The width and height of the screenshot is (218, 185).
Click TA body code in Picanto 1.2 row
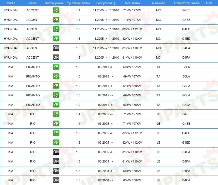[x=158, y=105]
